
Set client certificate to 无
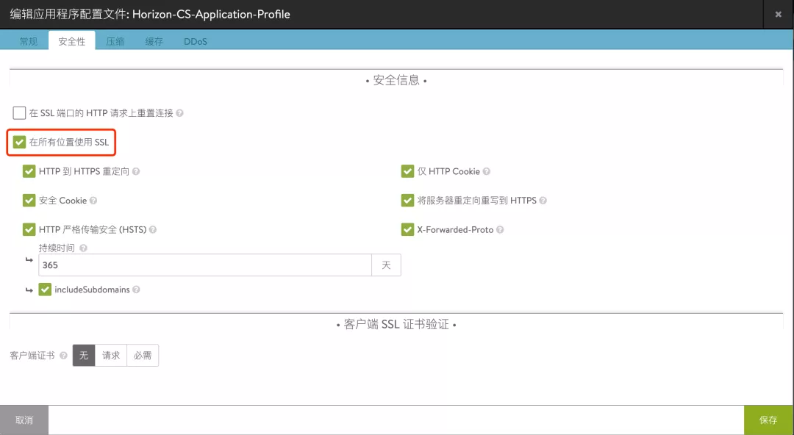point(84,356)
